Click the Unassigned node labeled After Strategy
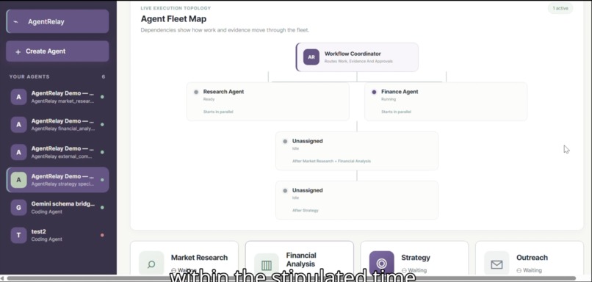The height and width of the screenshot is (282, 592). [357, 200]
